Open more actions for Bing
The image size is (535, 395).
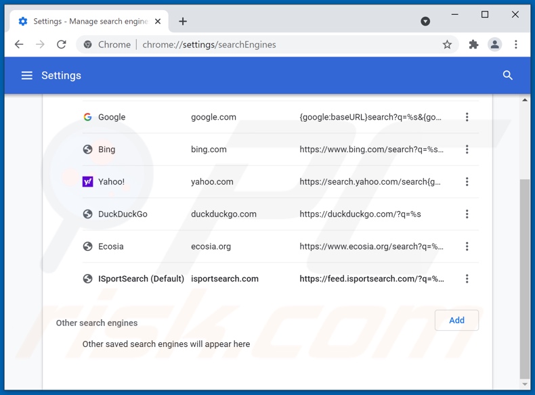pyautogui.click(x=467, y=149)
